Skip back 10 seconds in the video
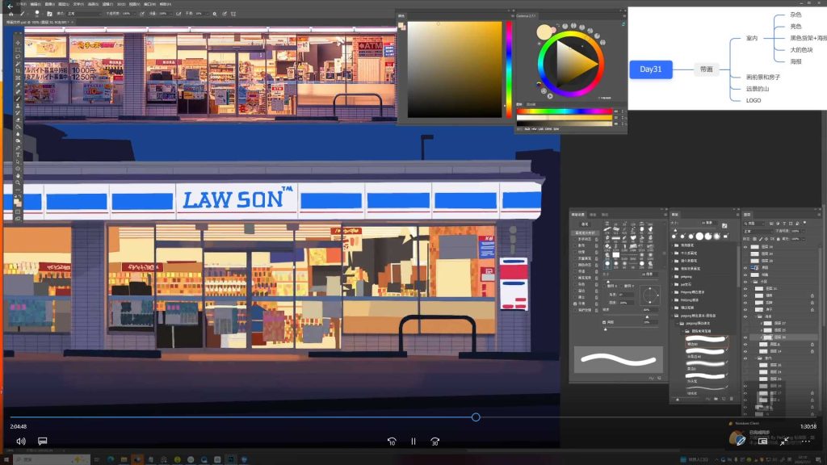 [392, 442]
